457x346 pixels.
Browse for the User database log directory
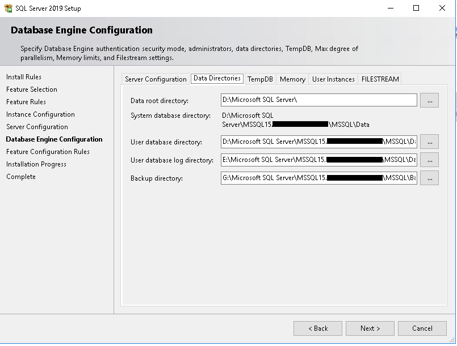[x=429, y=160]
